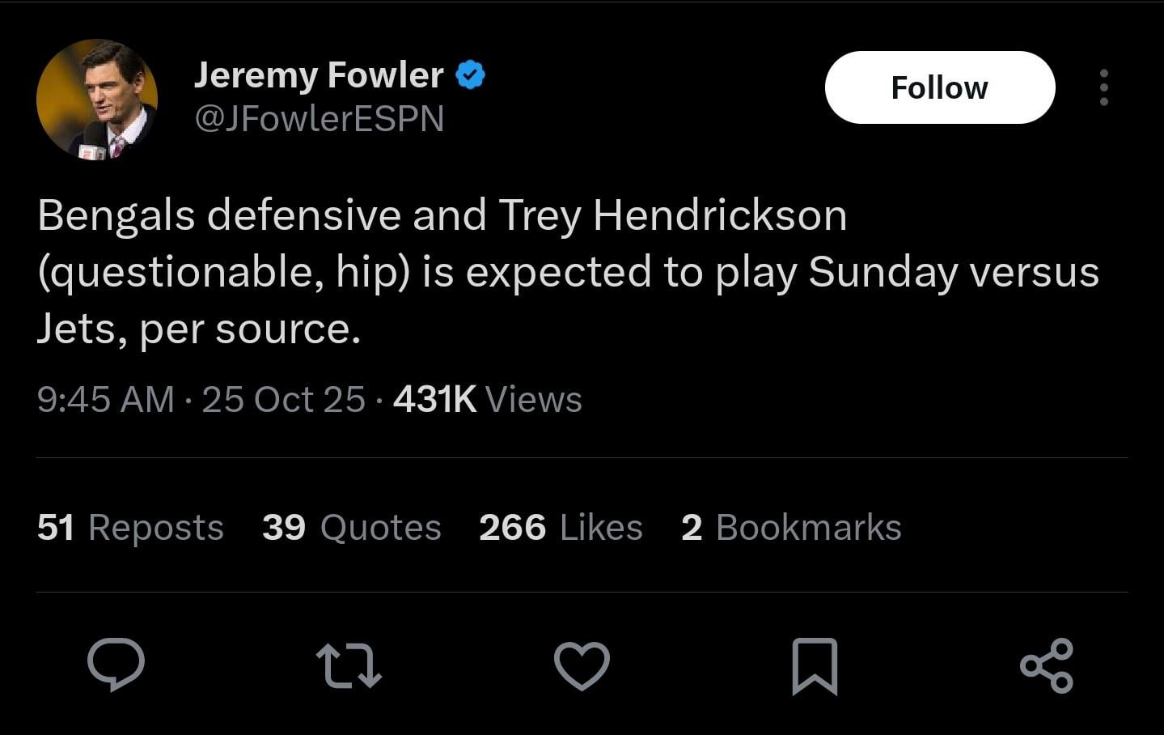The height and width of the screenshot is (735, 1164).
Task: Click the 266 Likes count link
Action: [560, 527]
